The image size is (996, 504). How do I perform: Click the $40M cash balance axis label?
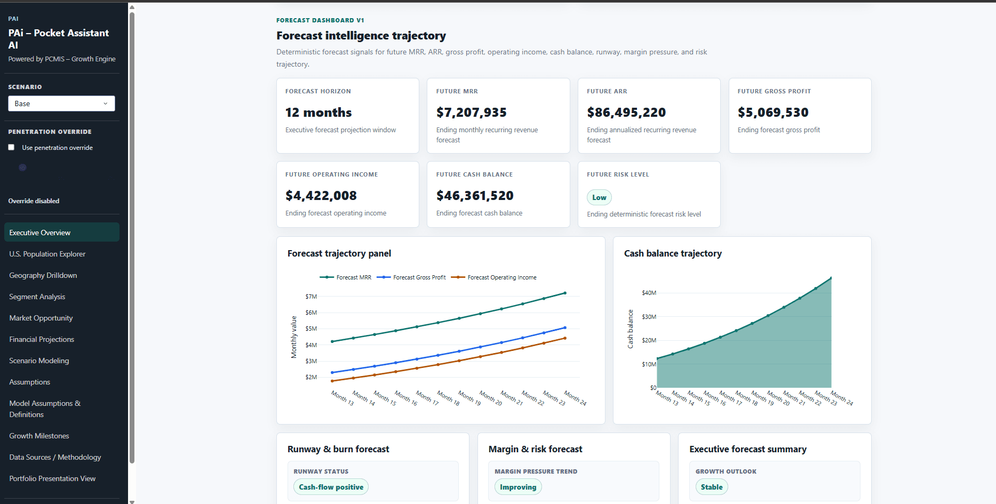(x=649, y=293)
